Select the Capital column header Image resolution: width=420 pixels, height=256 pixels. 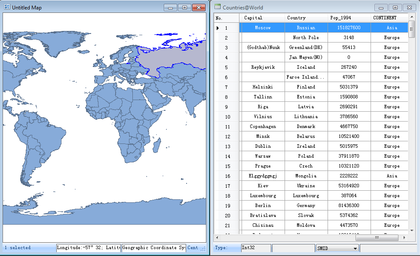pyautogui.click(x=262, y=18)
